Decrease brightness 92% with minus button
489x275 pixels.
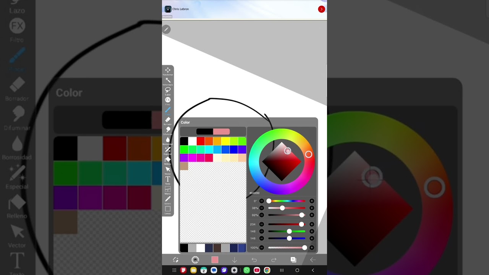click(262, 215)
